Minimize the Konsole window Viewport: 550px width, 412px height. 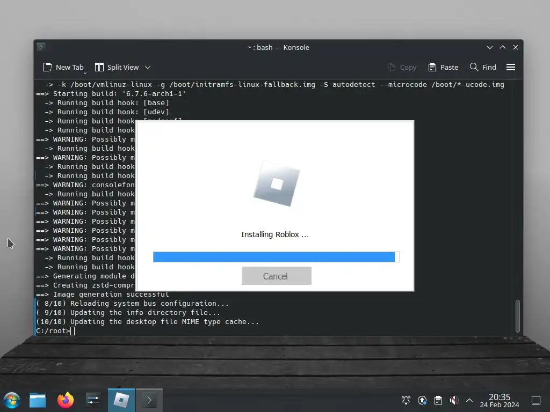(x=490, y=47)
